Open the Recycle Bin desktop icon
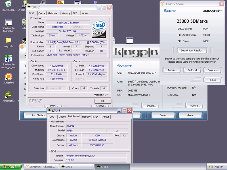The image size is (227, 170). pyautogui.click(x=8, y=5)
